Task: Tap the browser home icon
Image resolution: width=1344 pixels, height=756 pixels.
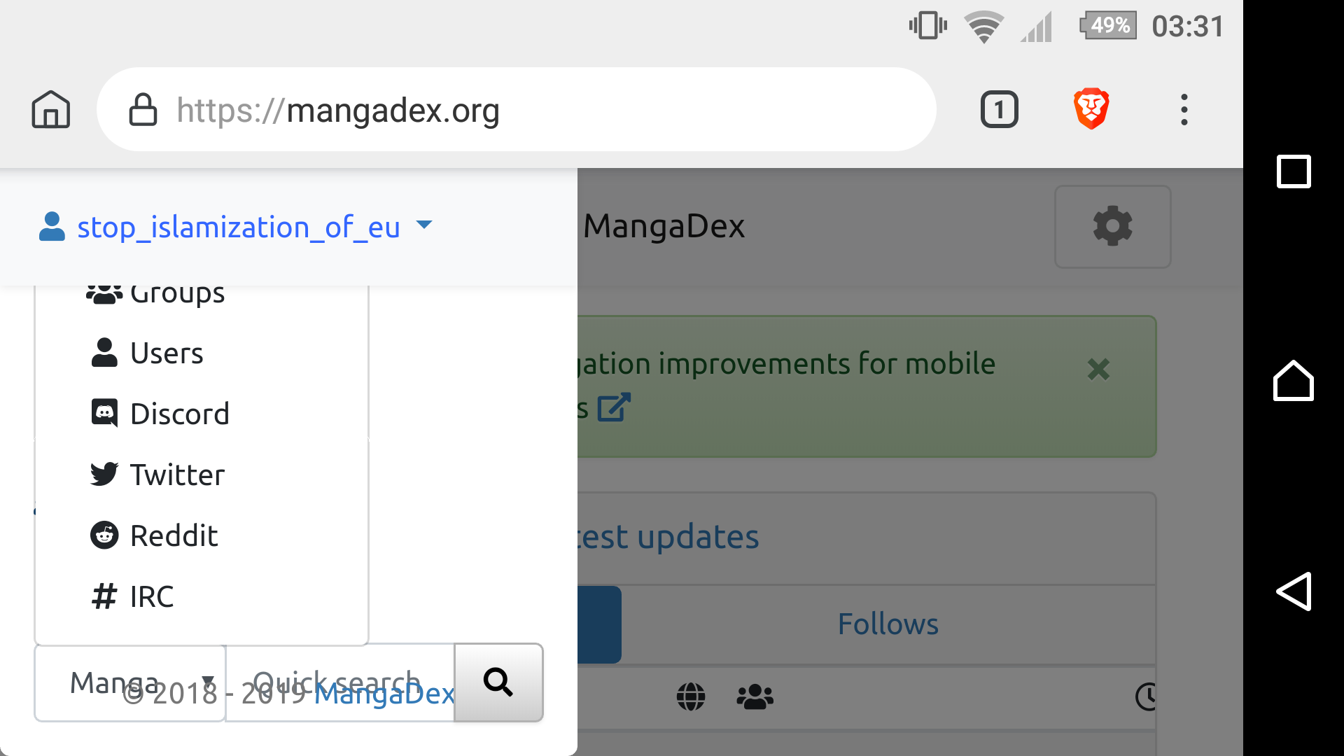Action: coord(51,110)
